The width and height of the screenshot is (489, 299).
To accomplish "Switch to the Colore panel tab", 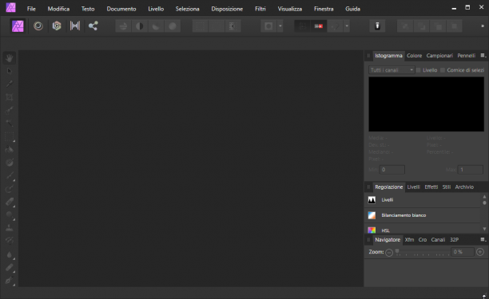I will [x=414, y=56].
